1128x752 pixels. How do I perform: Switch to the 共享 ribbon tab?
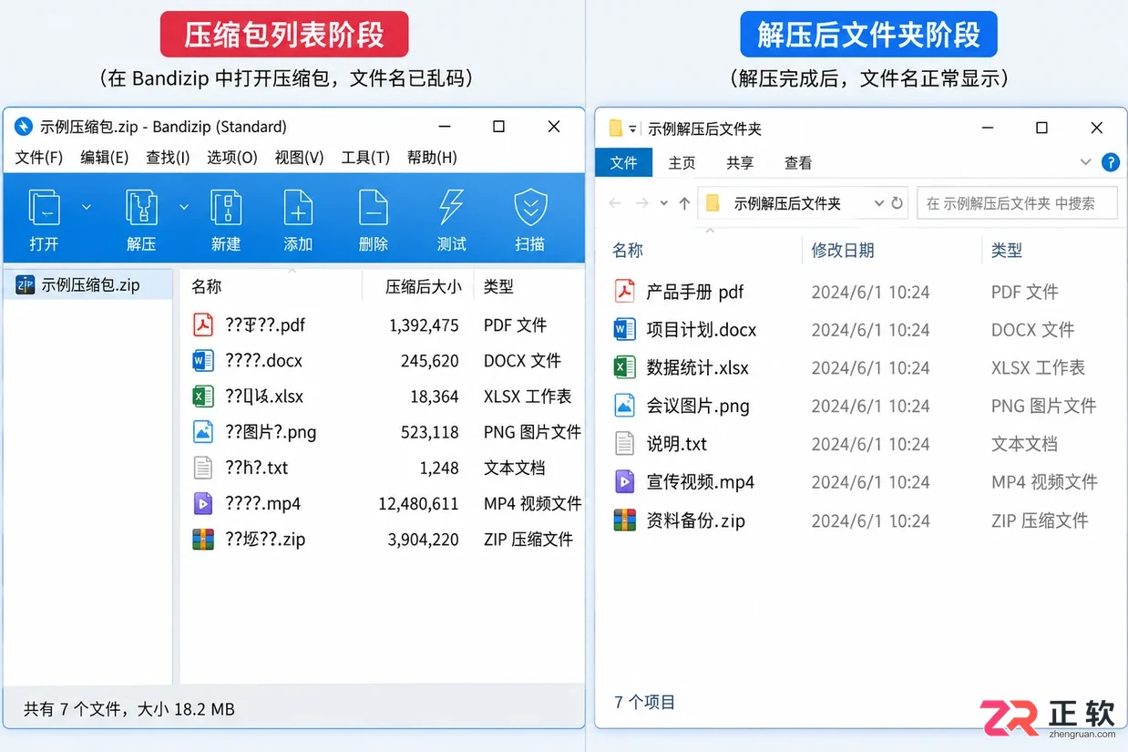740,162
